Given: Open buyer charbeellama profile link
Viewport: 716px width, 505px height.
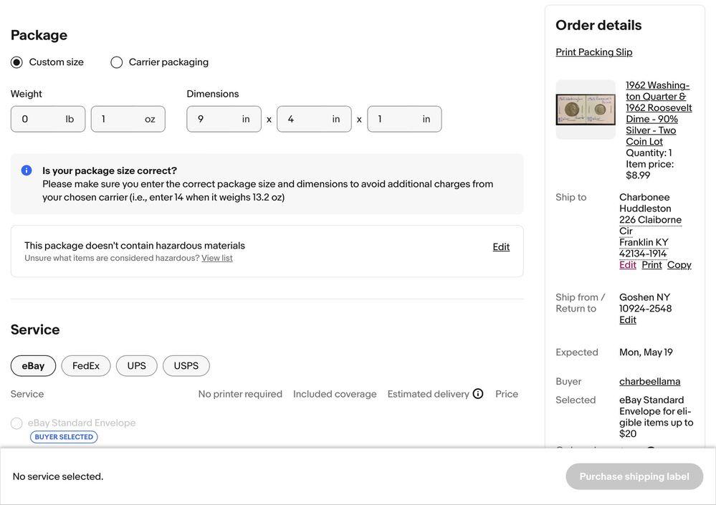Looking at the screenshot, I should pos(649,381).
